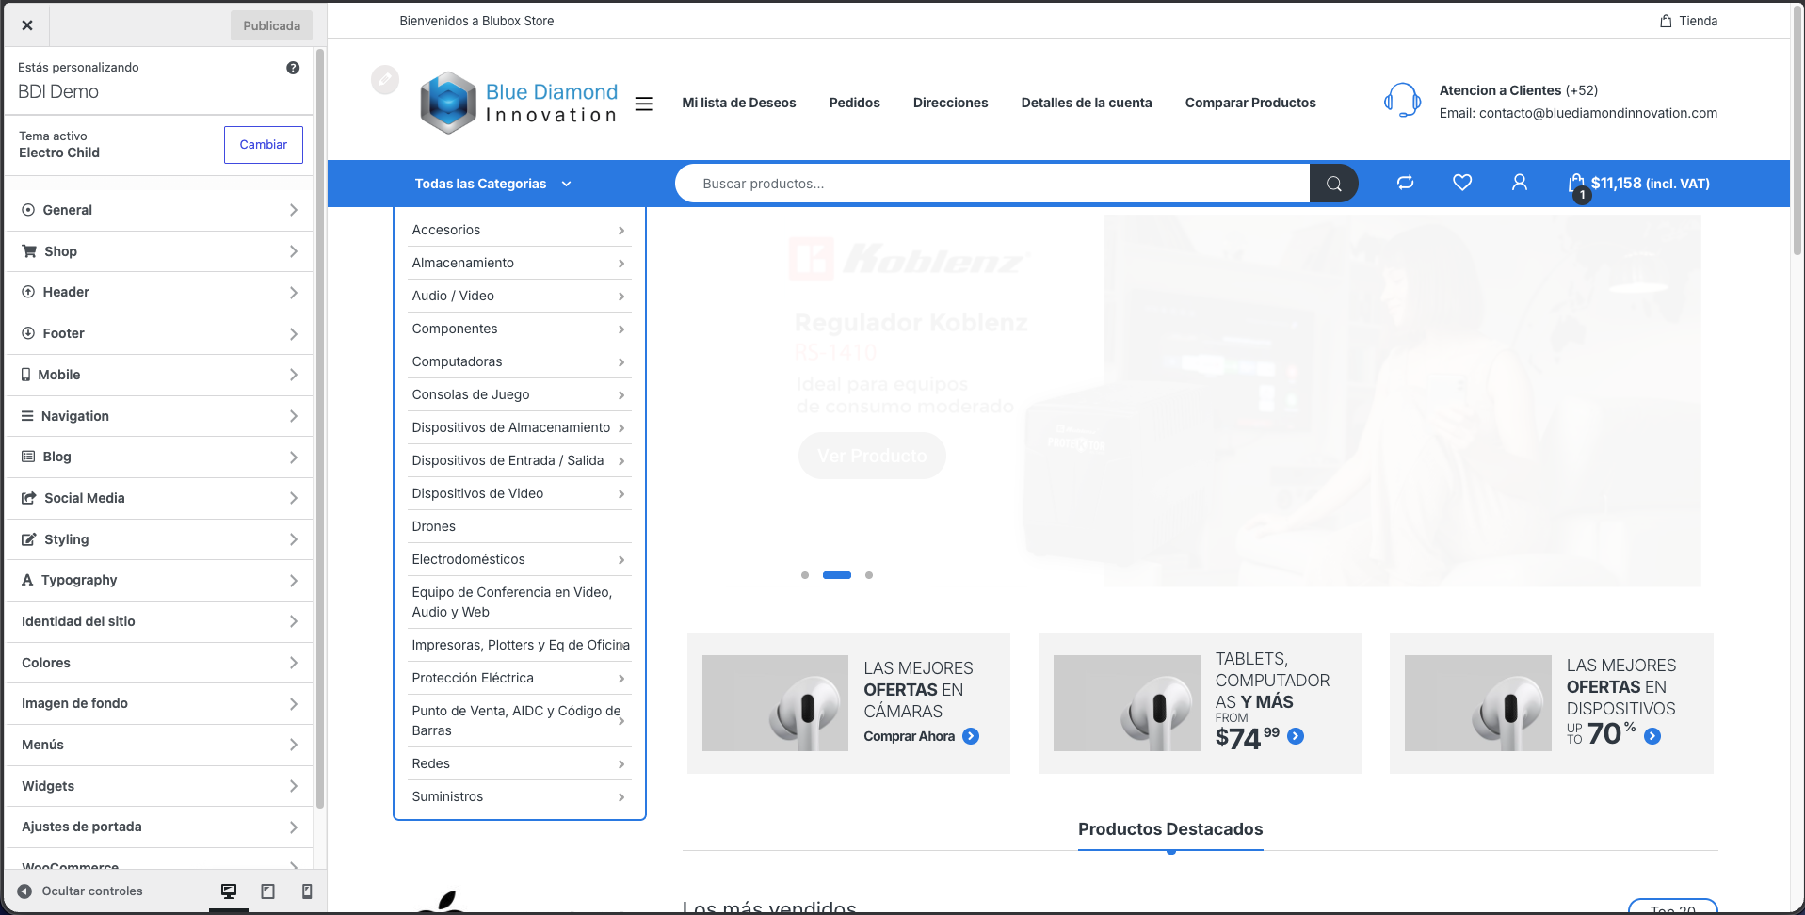This screenshot has height=915, width=1805.
Task: Click the search magnifier button
Action: (1333, 184)
